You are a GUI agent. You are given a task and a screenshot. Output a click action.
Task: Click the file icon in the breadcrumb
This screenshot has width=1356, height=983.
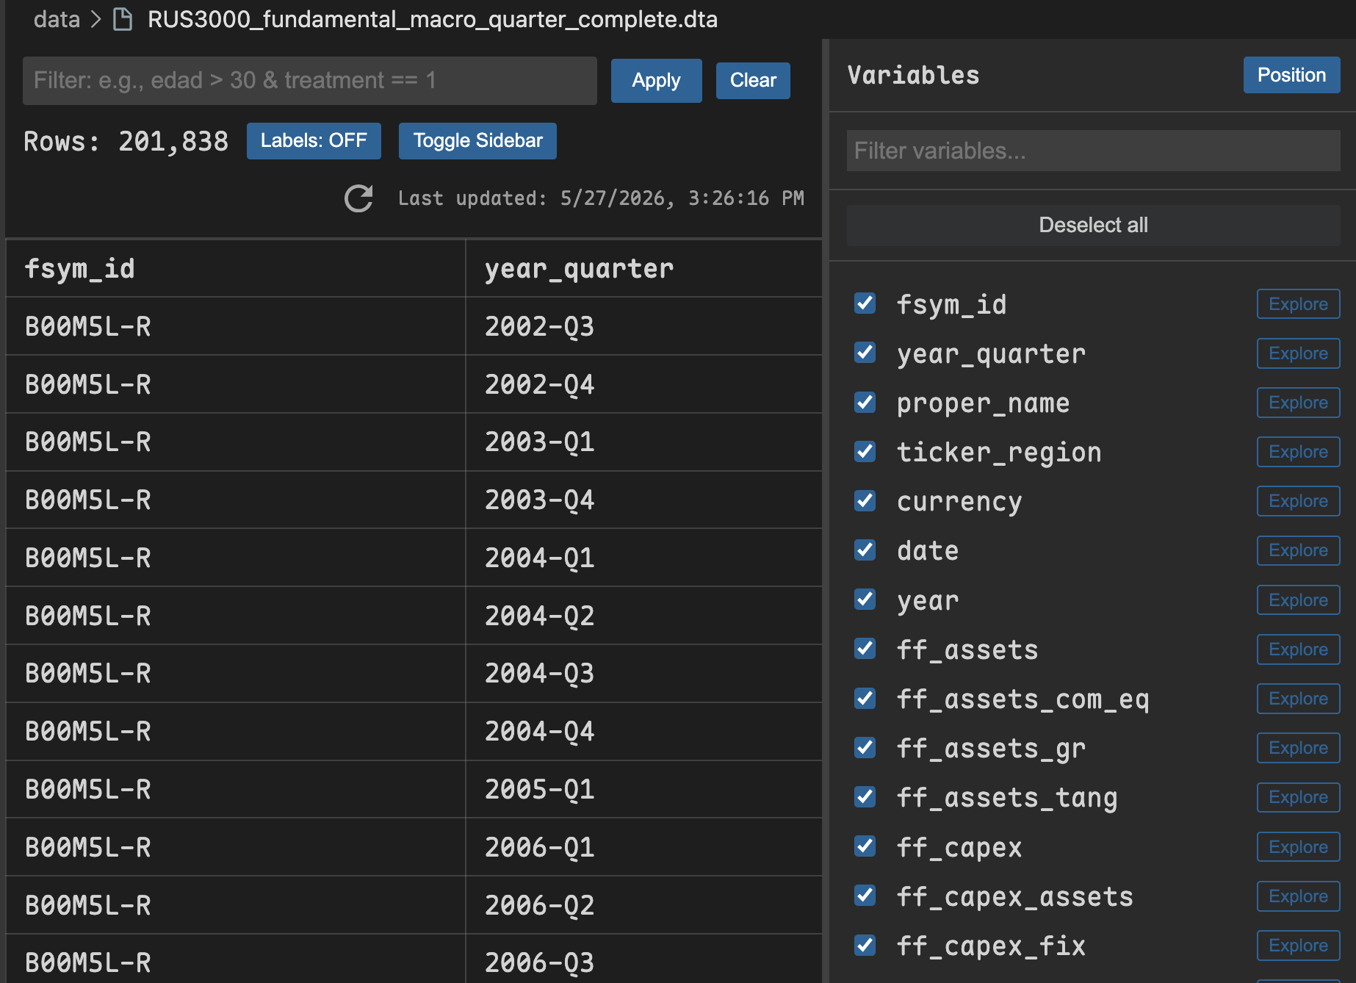[123, 19]
